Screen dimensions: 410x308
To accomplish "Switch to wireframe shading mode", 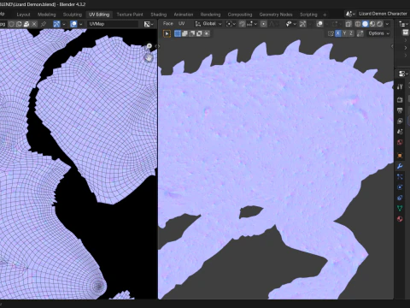I will pos(358,24).
